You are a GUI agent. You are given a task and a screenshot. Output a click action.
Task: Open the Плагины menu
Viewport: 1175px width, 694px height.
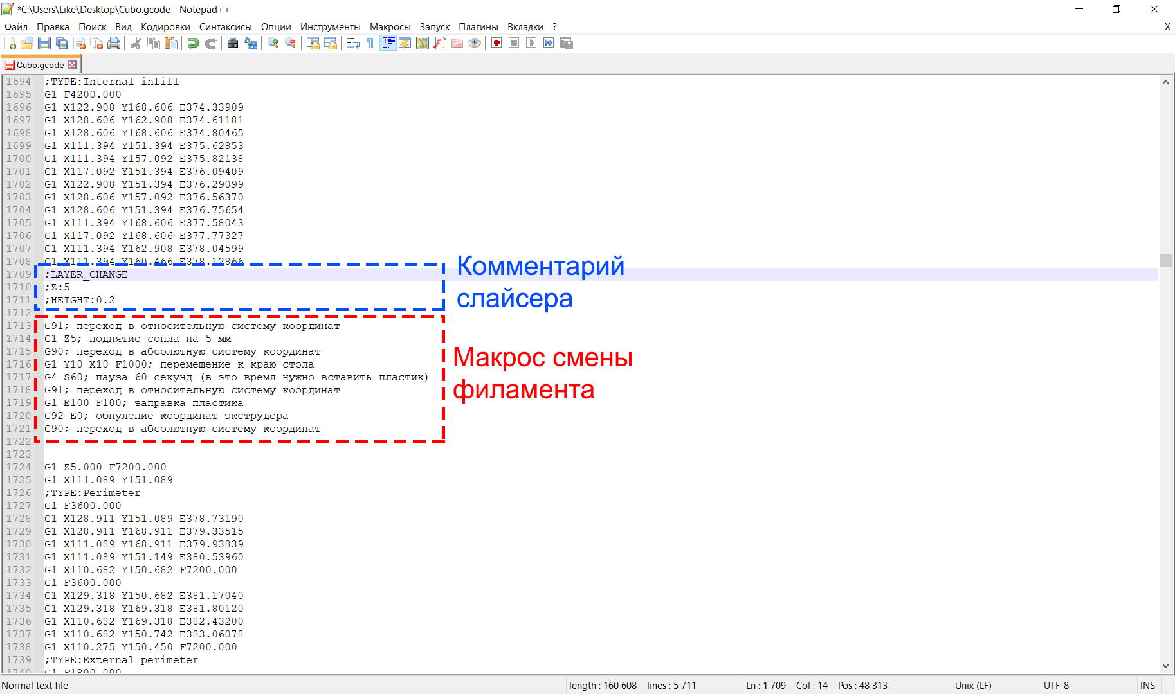coord(478,27)
